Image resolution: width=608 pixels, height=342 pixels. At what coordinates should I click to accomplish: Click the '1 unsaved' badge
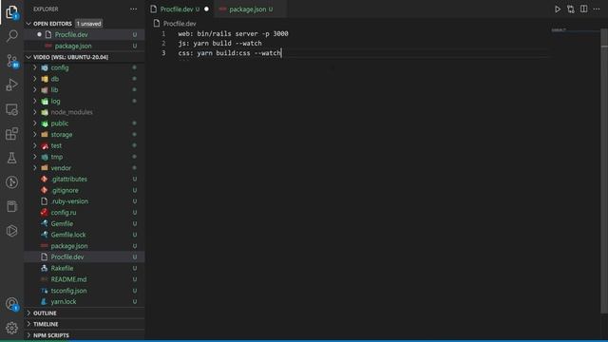[88, 24]
